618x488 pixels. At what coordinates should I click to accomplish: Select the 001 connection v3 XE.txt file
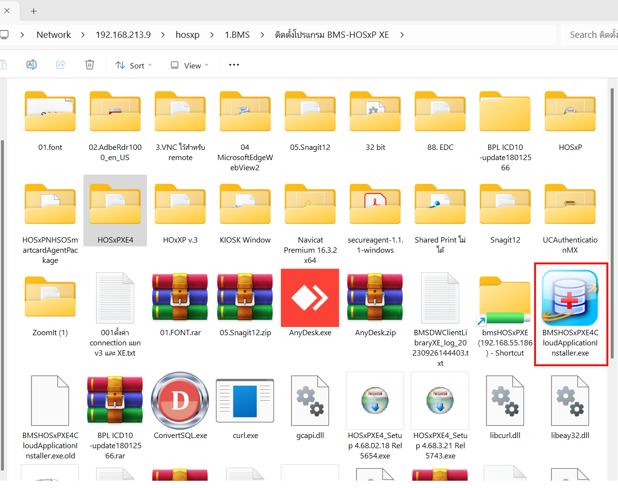(115, 316)
